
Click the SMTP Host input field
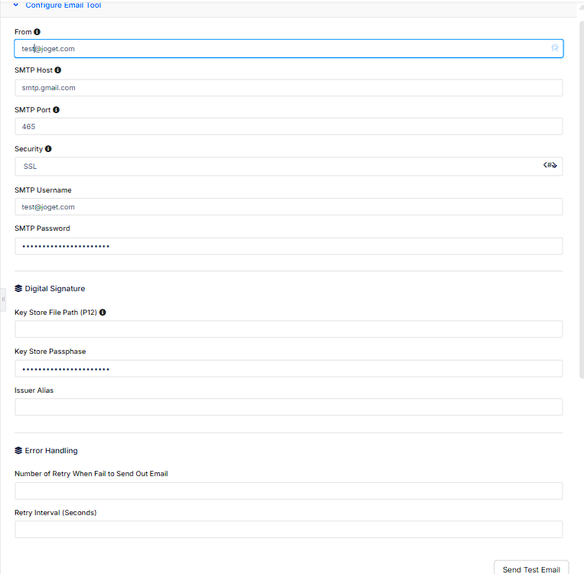(289, 88)
